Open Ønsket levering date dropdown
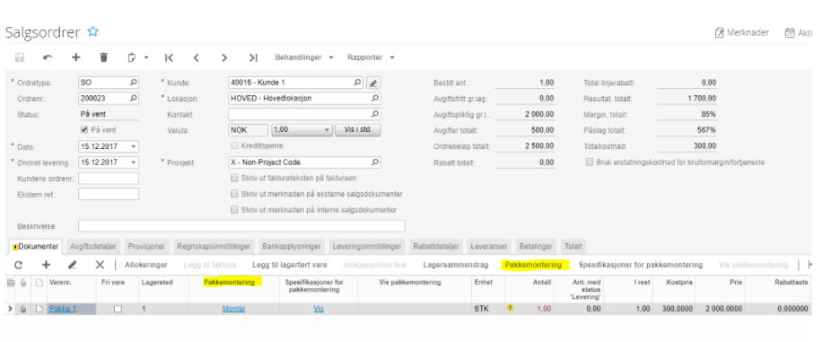 pos(134,162)
